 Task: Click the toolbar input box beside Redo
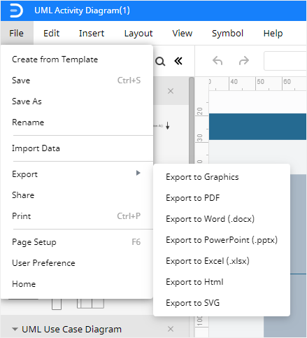point(285,61)
